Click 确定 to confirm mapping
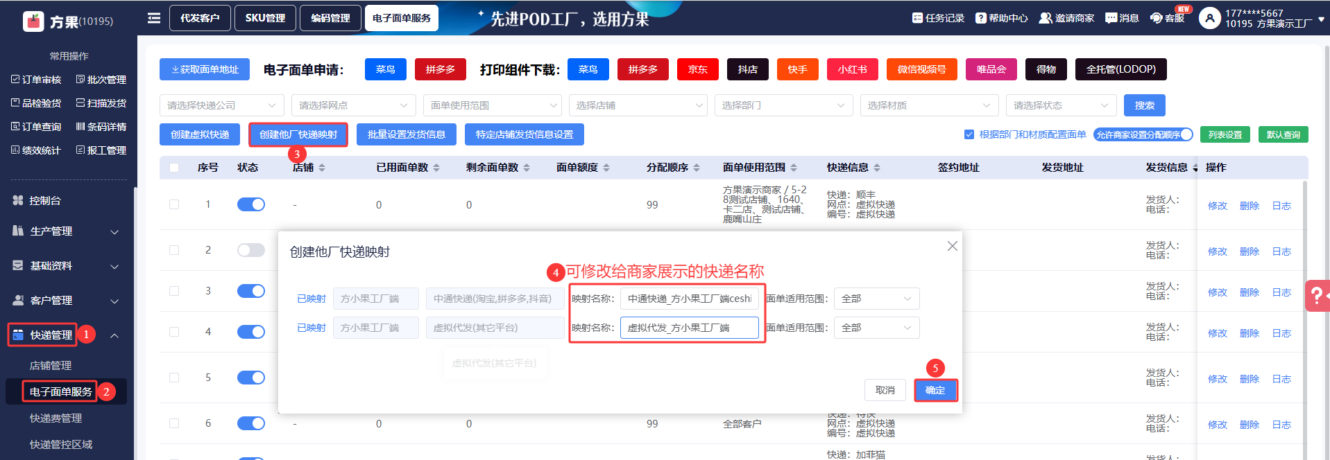The height and width of the screenshot is (460, 1330). pyautogui.click(x=935, y=390)
